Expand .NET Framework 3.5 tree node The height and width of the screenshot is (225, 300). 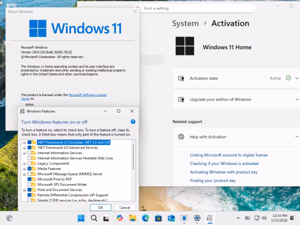tap(25, 143)
